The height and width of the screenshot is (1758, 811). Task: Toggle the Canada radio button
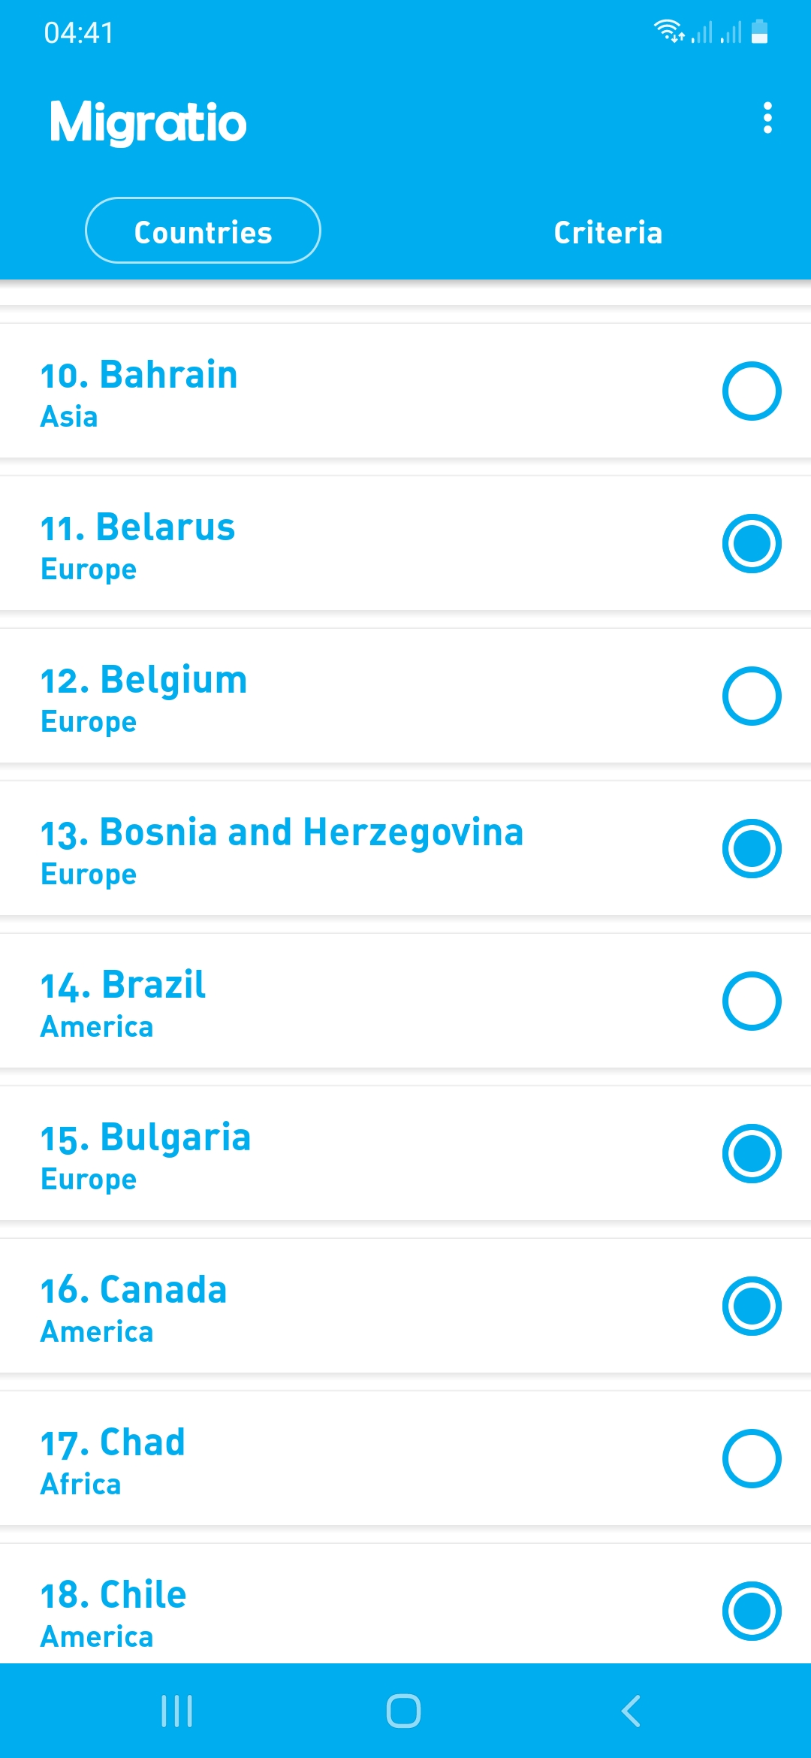pos(752,1306)
